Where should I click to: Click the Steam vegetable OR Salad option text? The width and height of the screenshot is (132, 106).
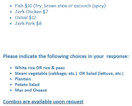69,73
